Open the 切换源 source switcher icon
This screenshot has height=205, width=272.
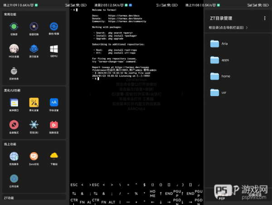(x=14, y=27)
